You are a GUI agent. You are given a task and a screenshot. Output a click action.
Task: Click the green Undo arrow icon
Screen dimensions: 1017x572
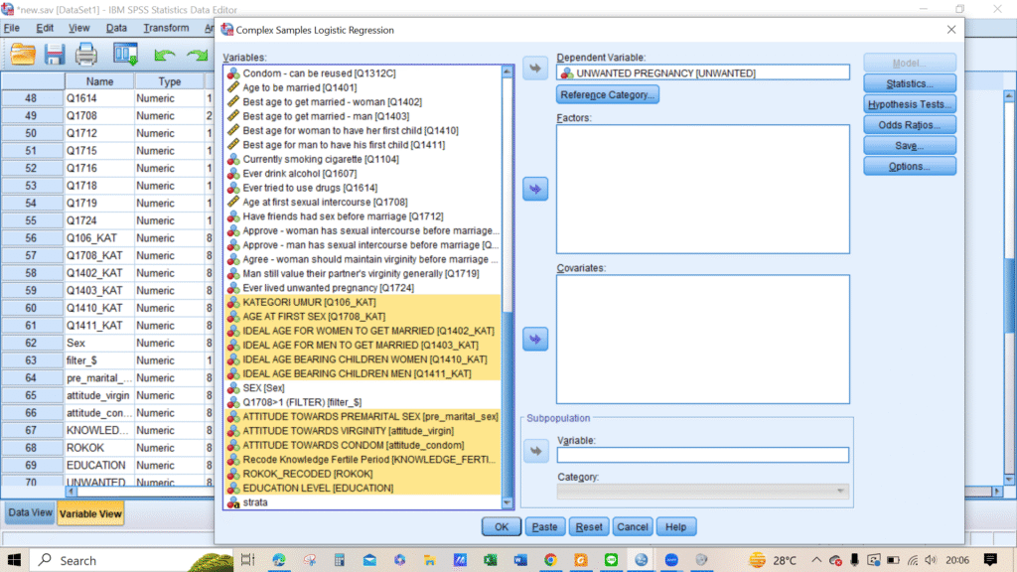(x=164, y=54)
